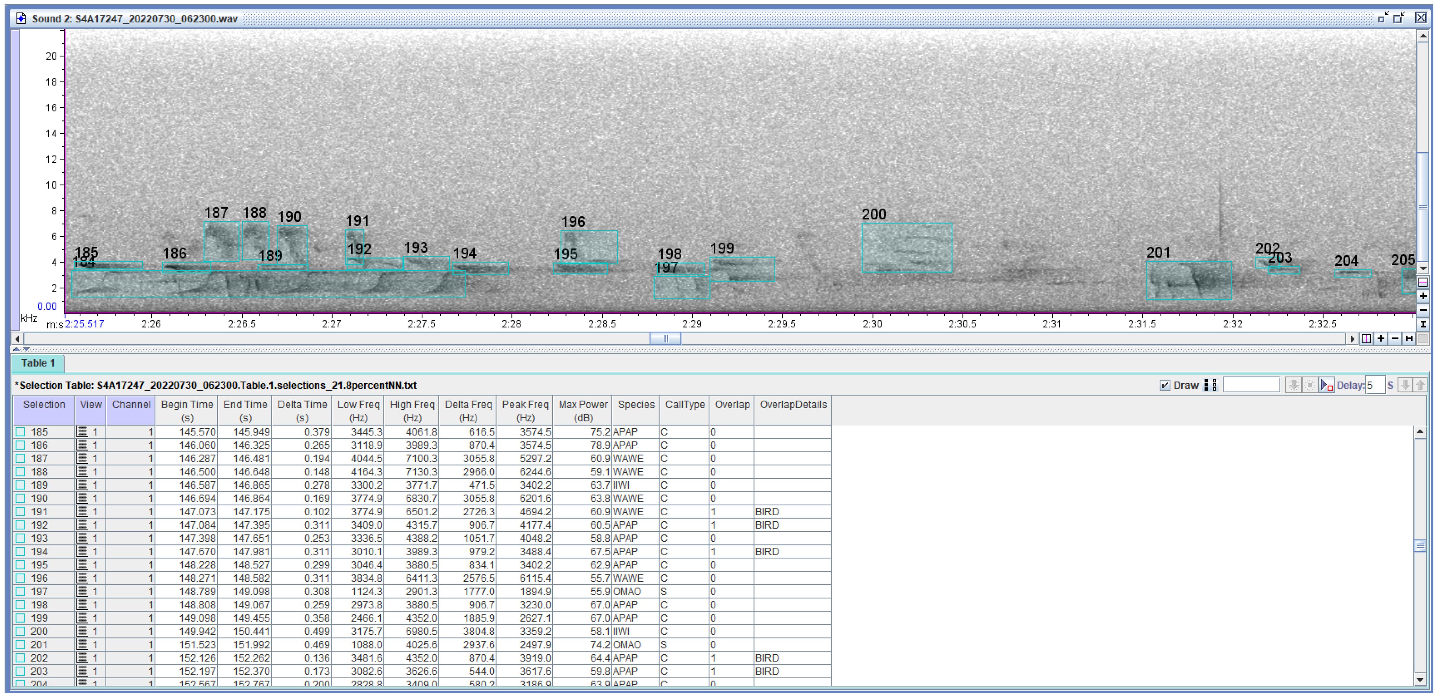1438x698 pixels.
Task: Click the time scrollbar left arrow
Action: 18,339
